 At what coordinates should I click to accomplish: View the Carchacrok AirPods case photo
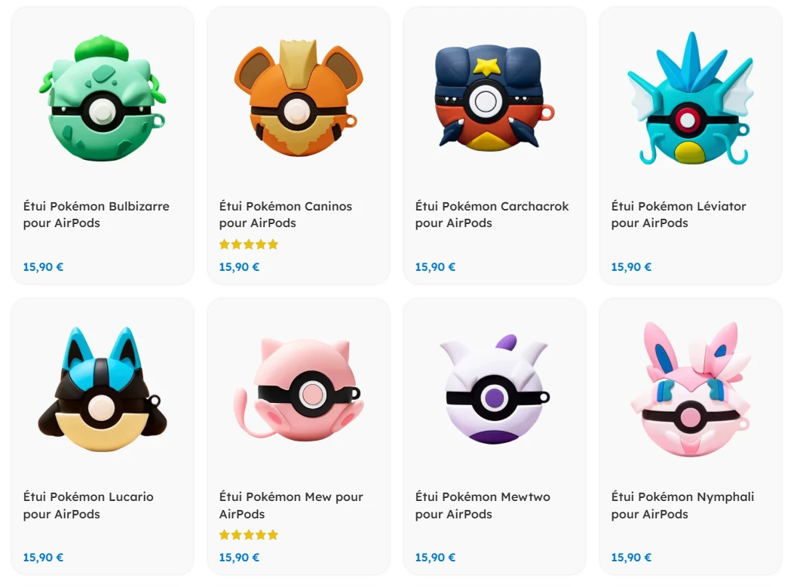pyautogui.click(x=494, y=98)
